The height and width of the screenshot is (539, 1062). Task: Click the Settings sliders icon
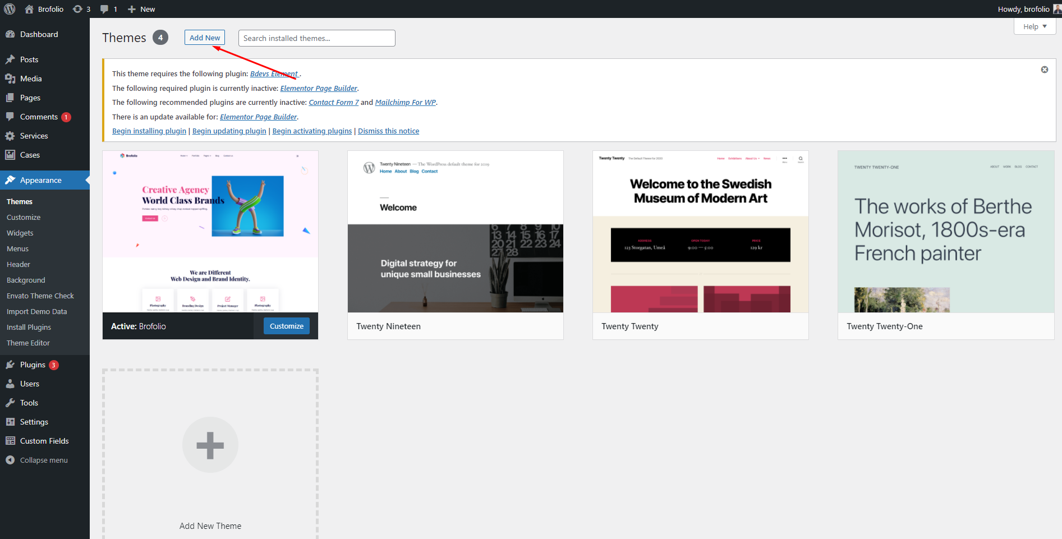pos(10,422)
